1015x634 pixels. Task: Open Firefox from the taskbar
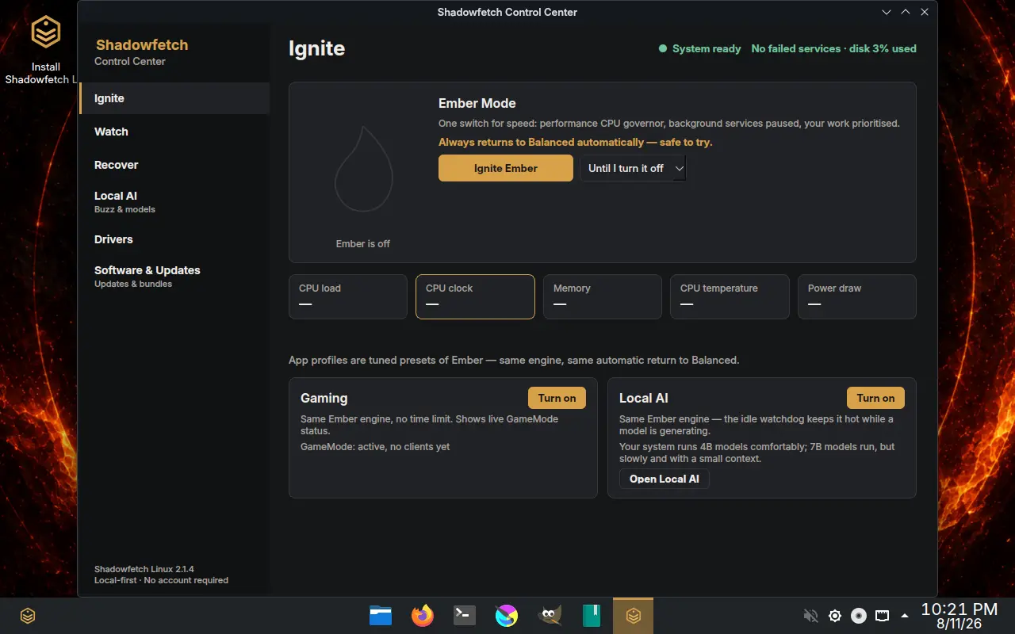pos(423,616)
